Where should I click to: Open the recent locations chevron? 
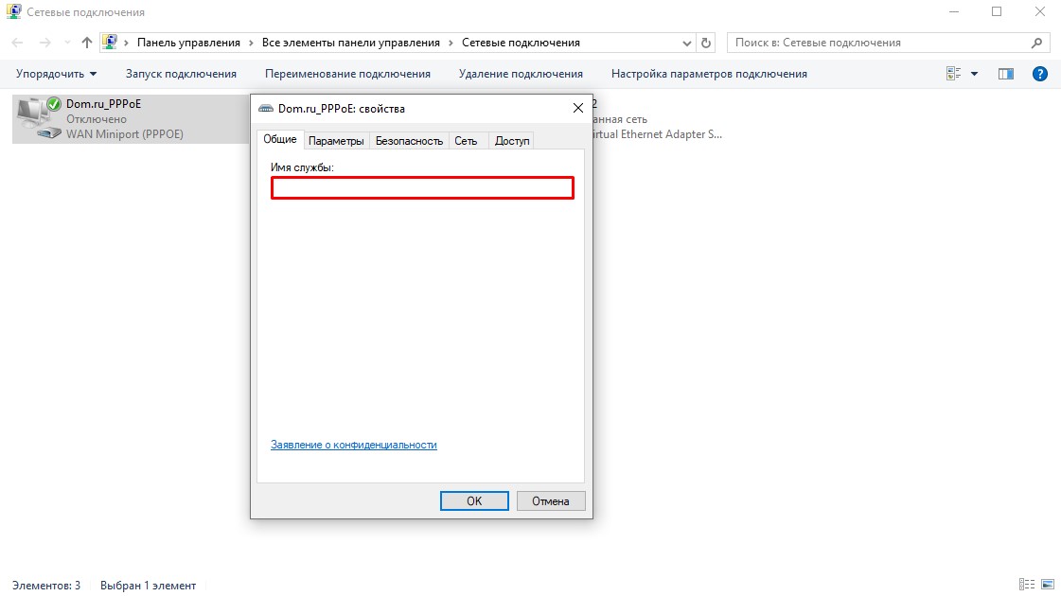66,43
